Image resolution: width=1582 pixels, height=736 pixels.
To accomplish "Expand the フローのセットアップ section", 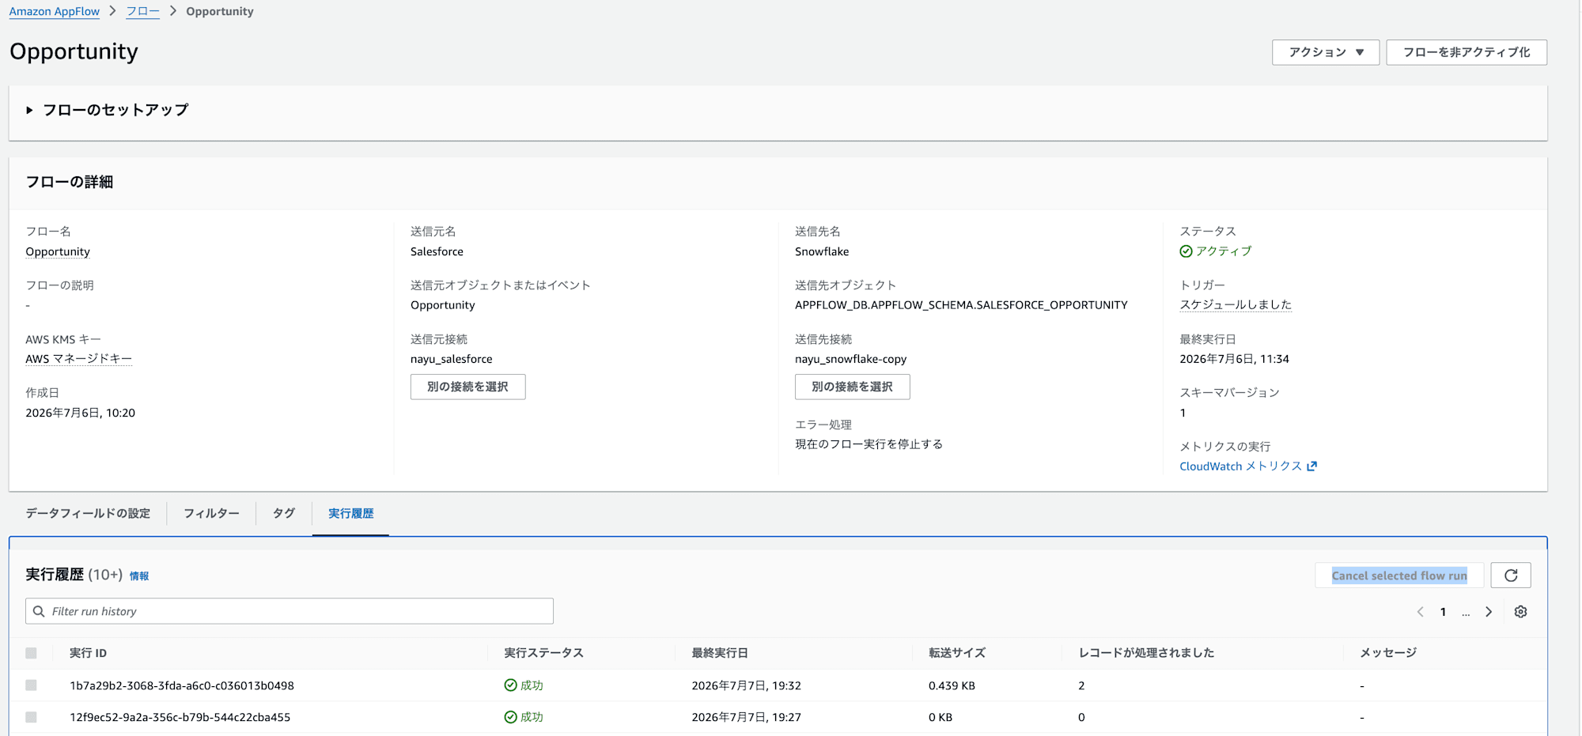I will [29, 110].
